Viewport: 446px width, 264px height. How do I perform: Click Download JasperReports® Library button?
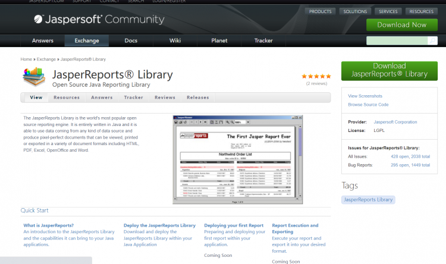[390, 71]
